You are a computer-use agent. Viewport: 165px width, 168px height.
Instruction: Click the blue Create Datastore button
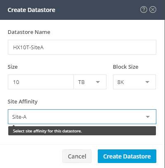127,156
